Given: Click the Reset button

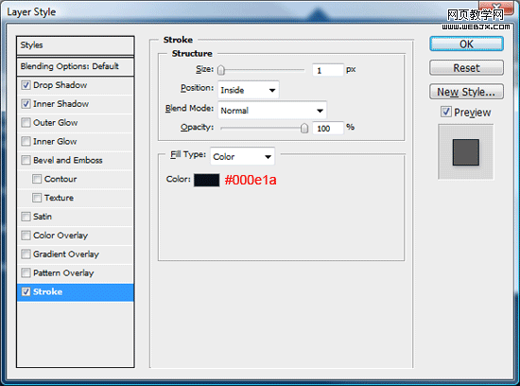Looking at the screenshot, I should click(467, 68).
